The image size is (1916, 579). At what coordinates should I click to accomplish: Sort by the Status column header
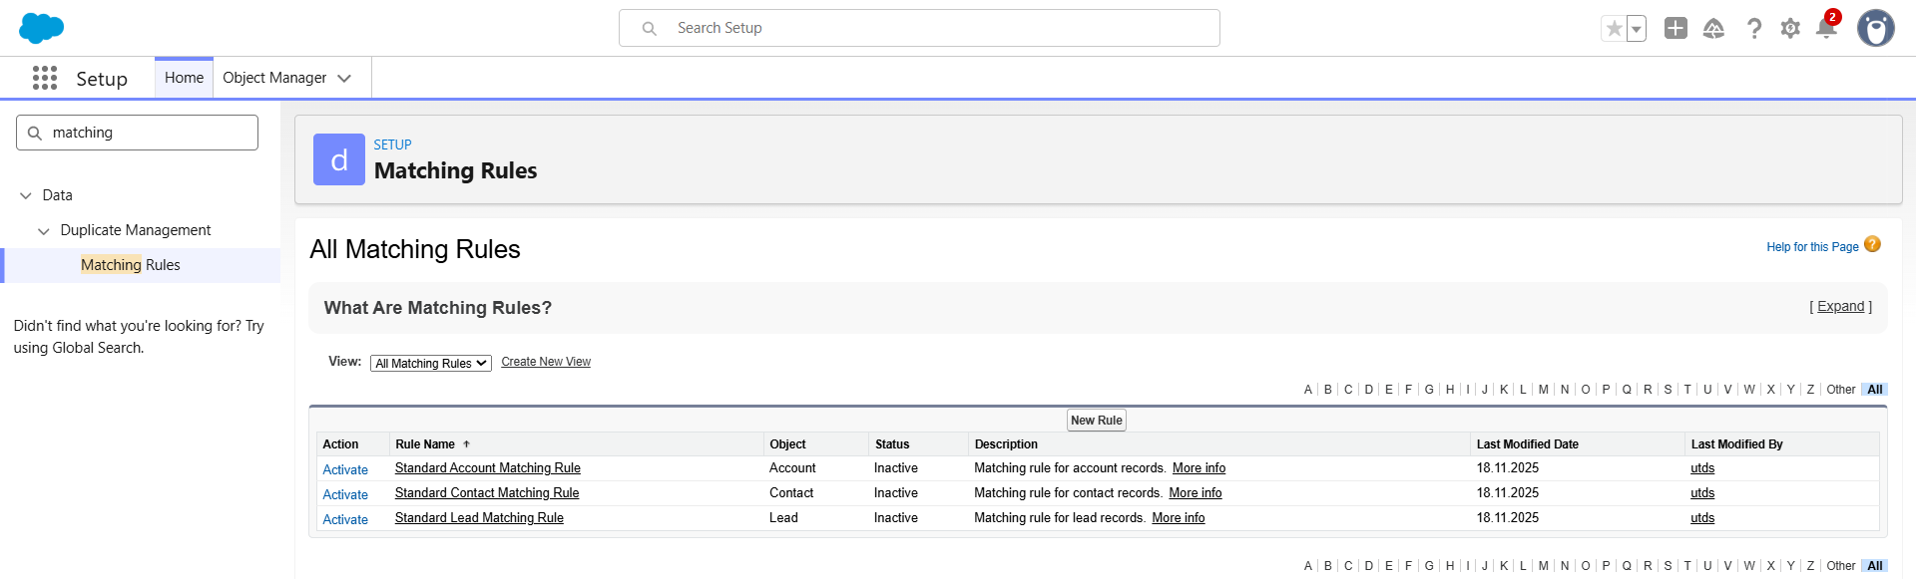pos(892,444)
